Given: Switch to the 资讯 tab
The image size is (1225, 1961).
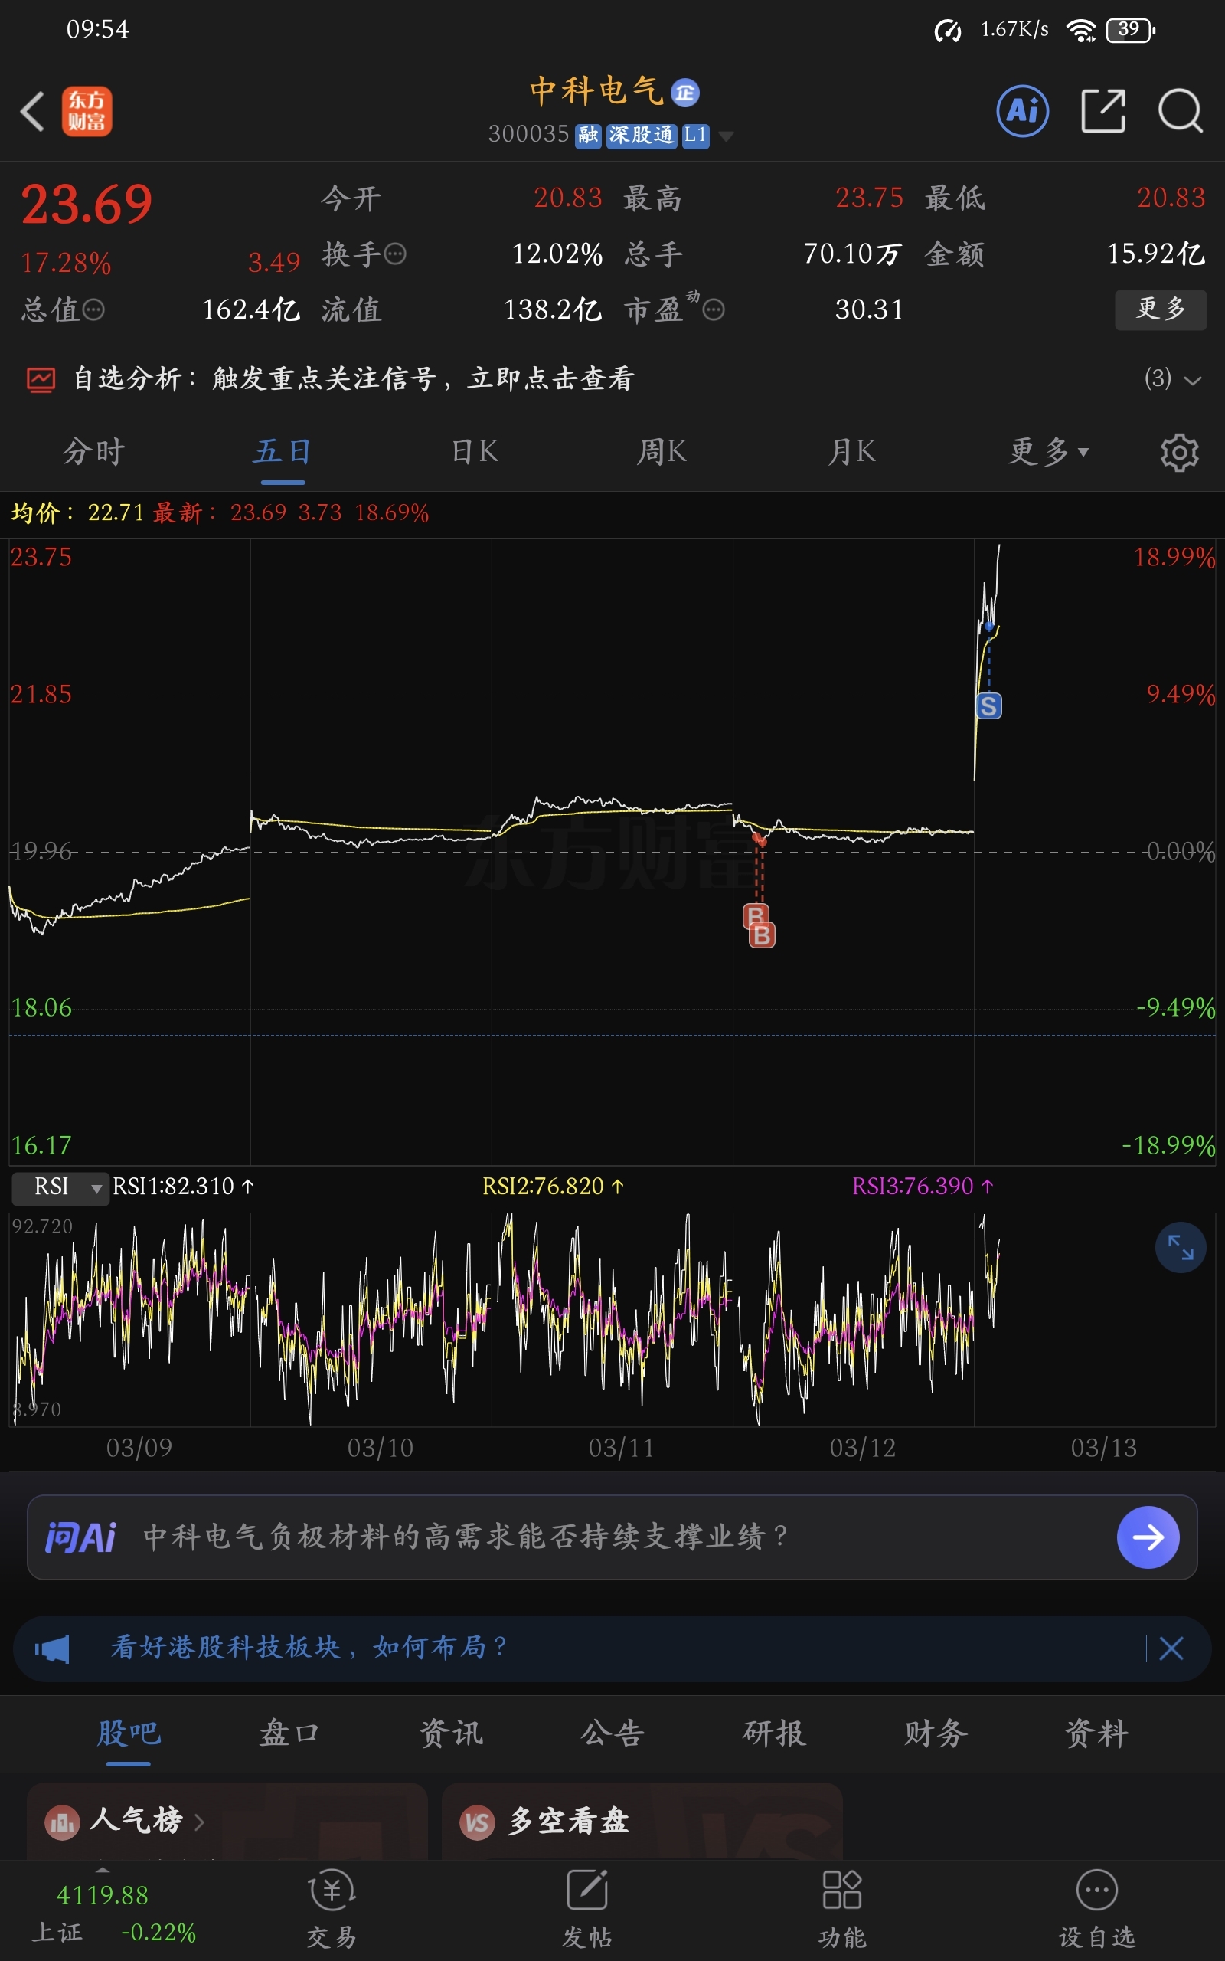Looking at the screenshot, I should [451, 1734].
